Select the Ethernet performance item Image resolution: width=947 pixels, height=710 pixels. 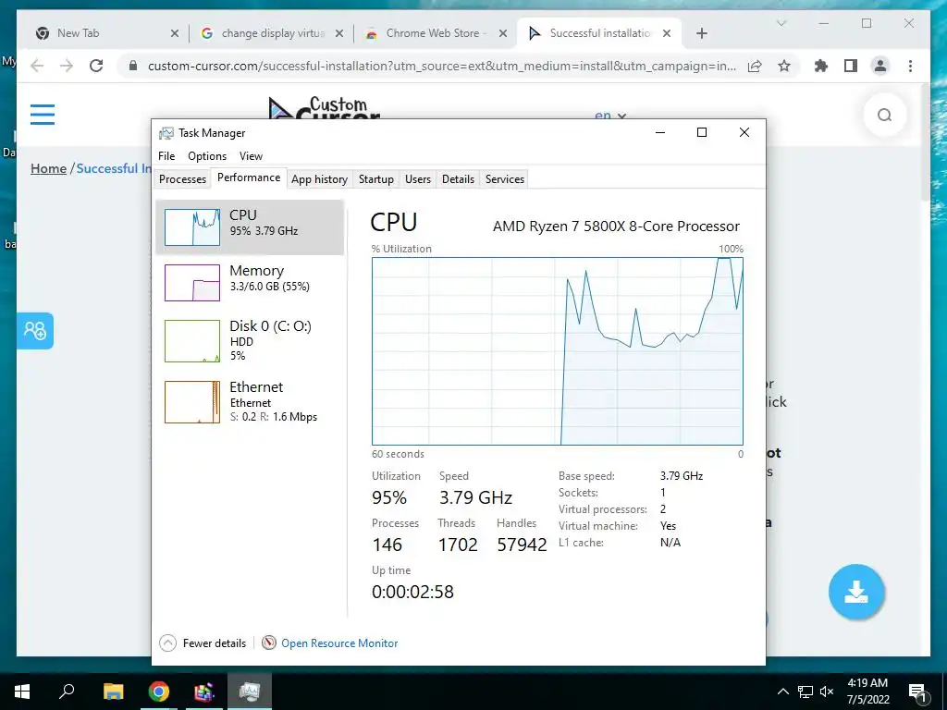pyautogui.click(x=250, y=402)
